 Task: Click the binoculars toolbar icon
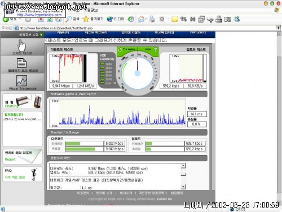click(x=192, y=19)
